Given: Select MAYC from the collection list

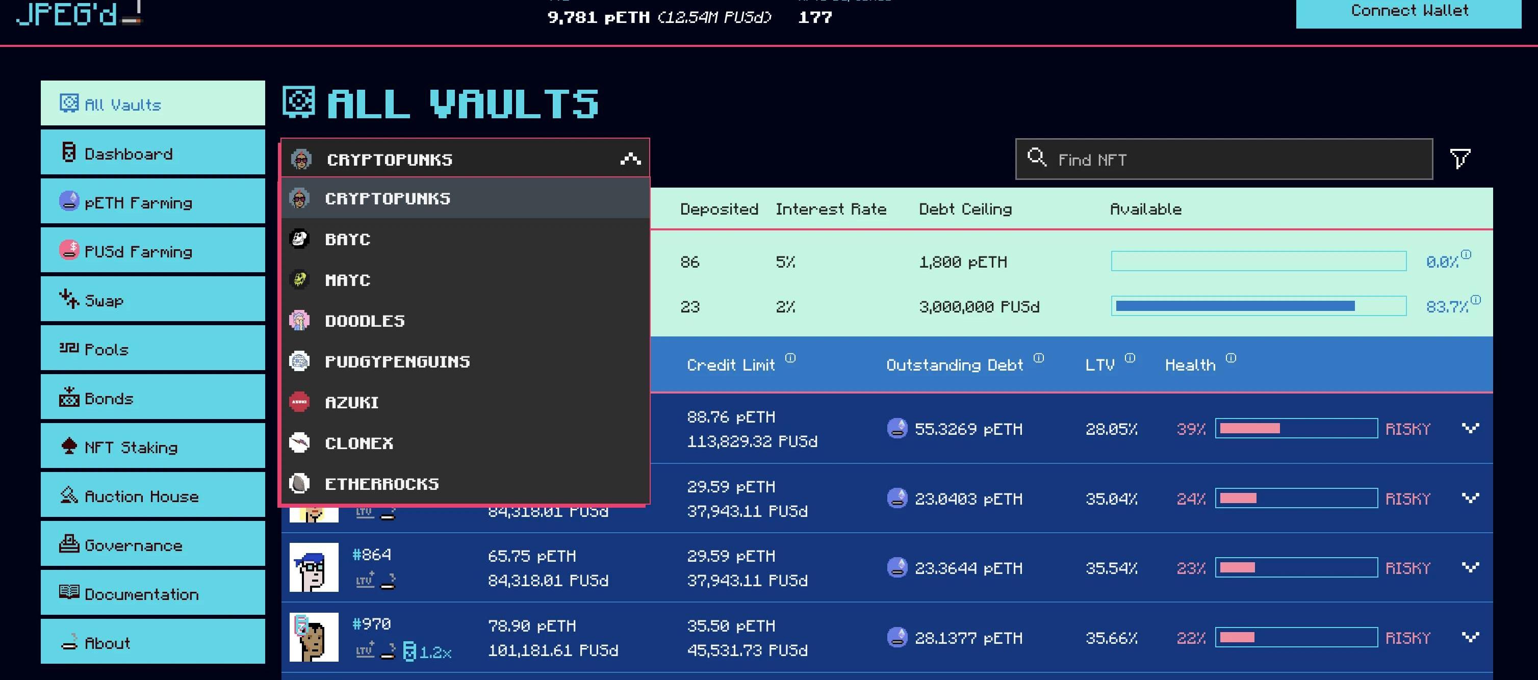Looking at the screenshot, I should pos(466,279).
